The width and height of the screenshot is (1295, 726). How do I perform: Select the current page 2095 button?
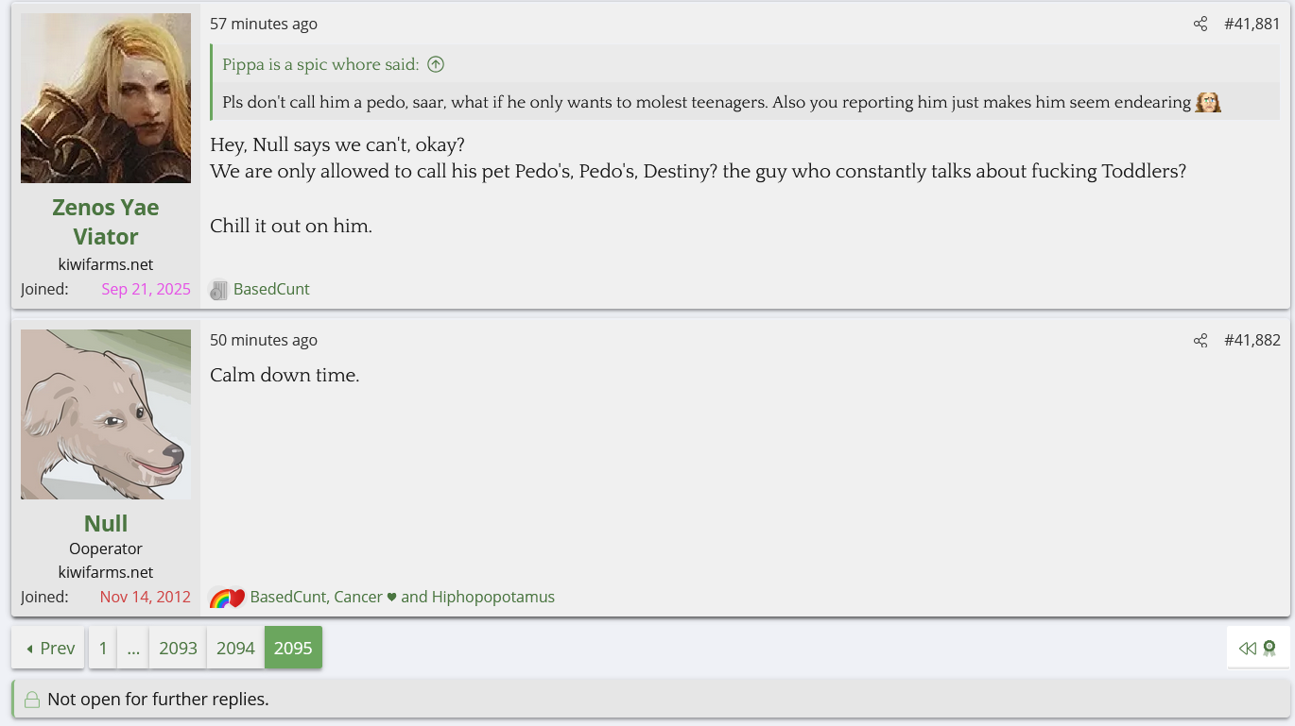pos(293,648)
